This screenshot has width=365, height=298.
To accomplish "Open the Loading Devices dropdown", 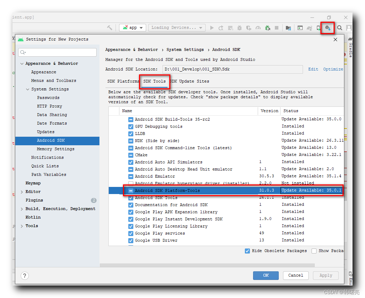I will [177, 28].
